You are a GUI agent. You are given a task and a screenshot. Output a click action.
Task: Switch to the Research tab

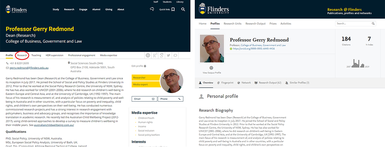point(22,55)
